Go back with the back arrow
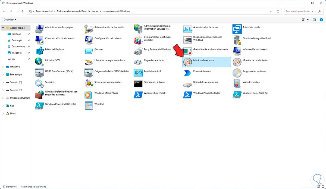Image resolution: width=326 pixels, height=189 pixels. pyautogui.click(x=5, y=11)
